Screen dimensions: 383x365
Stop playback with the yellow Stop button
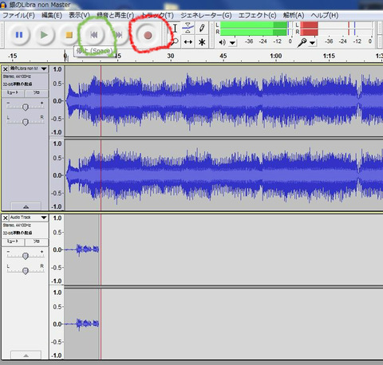69,35
